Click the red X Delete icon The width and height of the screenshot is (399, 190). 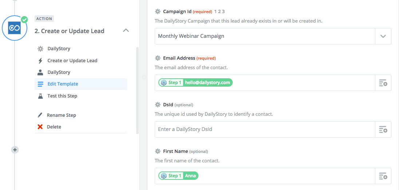[x=40, y=127]
